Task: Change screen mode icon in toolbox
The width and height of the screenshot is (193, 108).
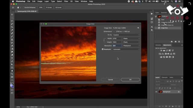Action: pyautogui.click(x=12, y=93)
